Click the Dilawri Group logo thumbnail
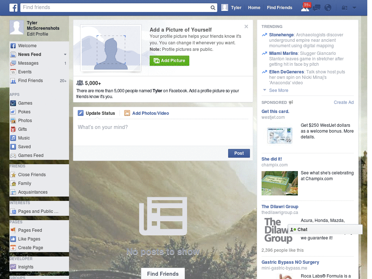This screenshot has height=279, width=372. point(278,230)
